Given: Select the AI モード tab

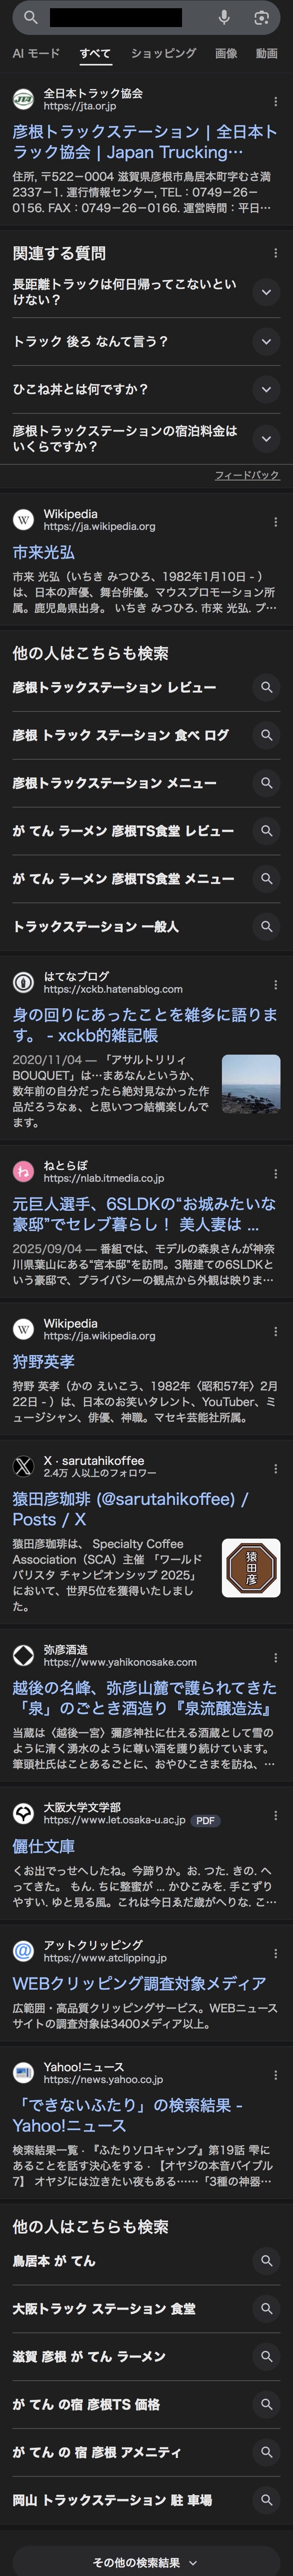Looking at the screenshot, I should pyautogui.click(x=36, y=53).
